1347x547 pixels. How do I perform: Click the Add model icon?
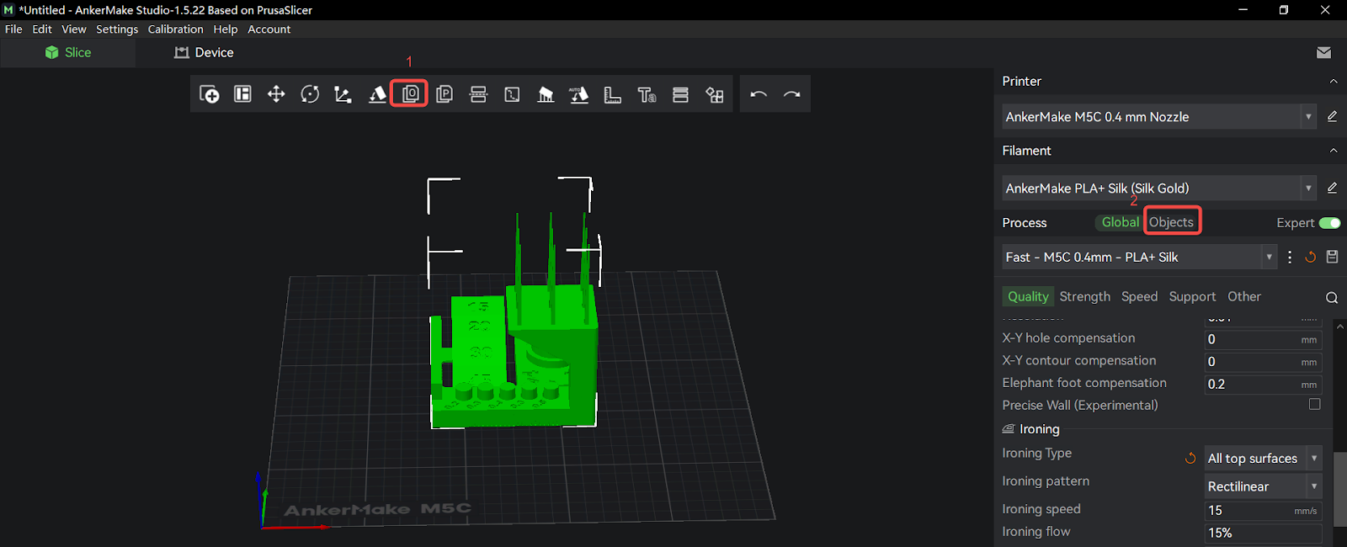(209, 94)
